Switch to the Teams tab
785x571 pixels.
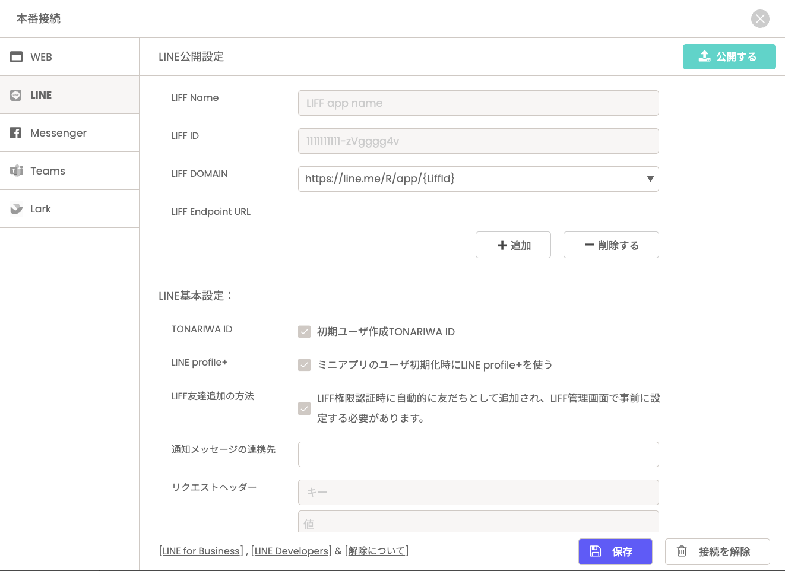[x=48, y=171]
